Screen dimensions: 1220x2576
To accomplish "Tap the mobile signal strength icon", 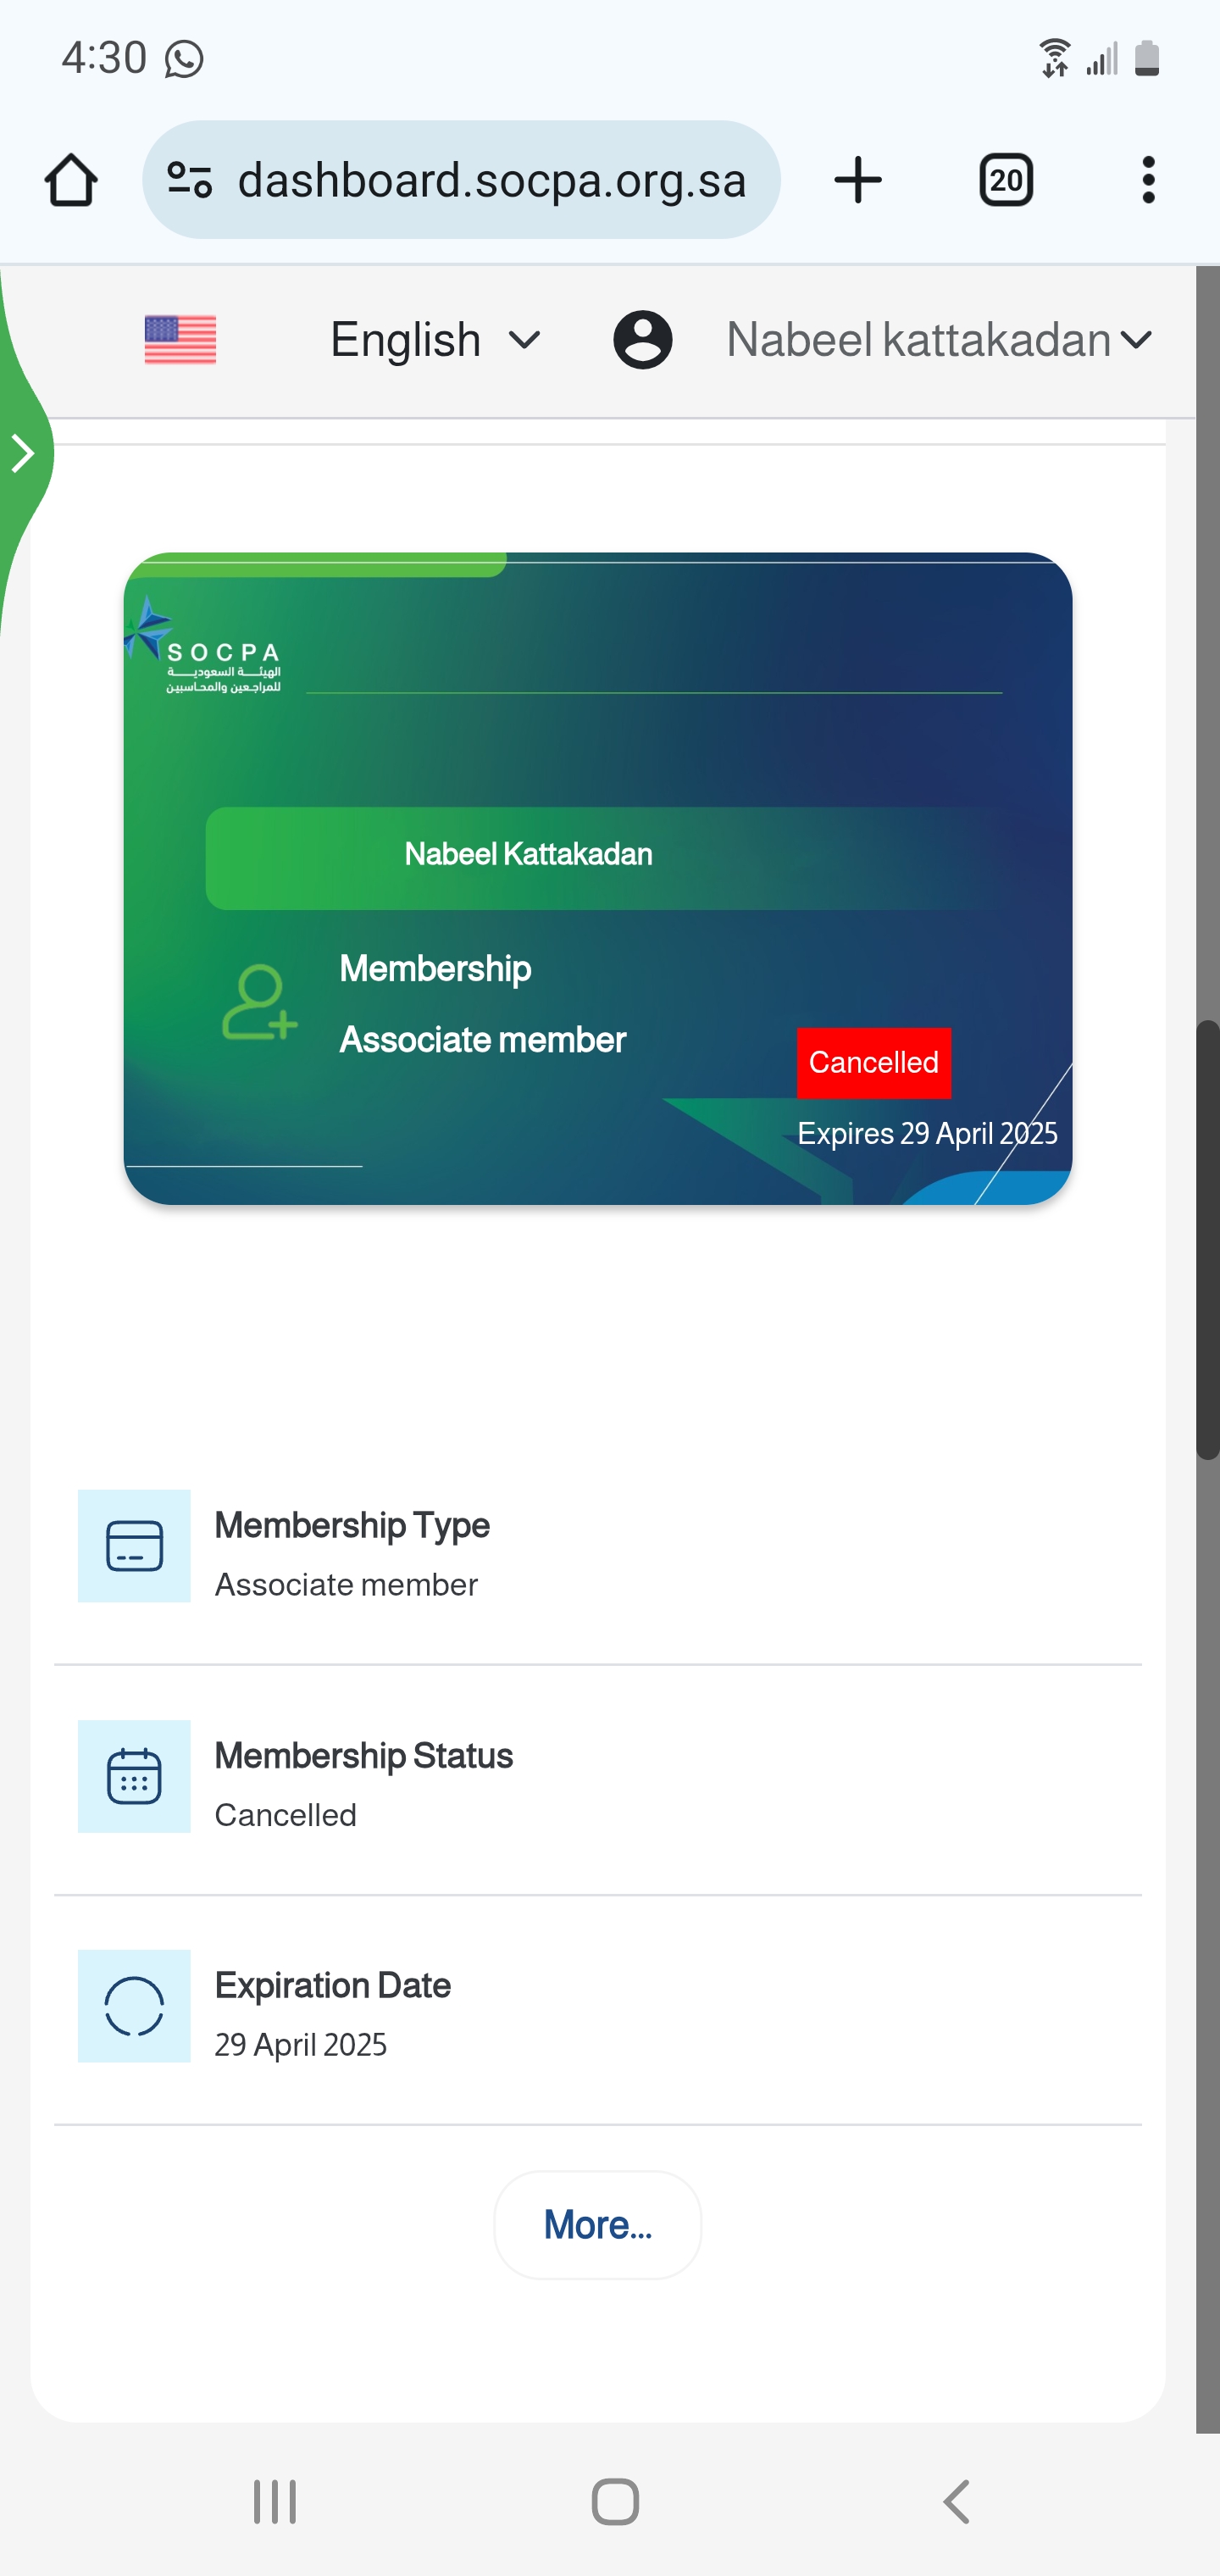I will click(1102, 58).
